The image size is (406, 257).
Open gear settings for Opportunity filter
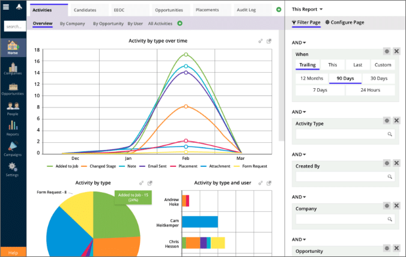pyautogui.click(x=387, y=248)
